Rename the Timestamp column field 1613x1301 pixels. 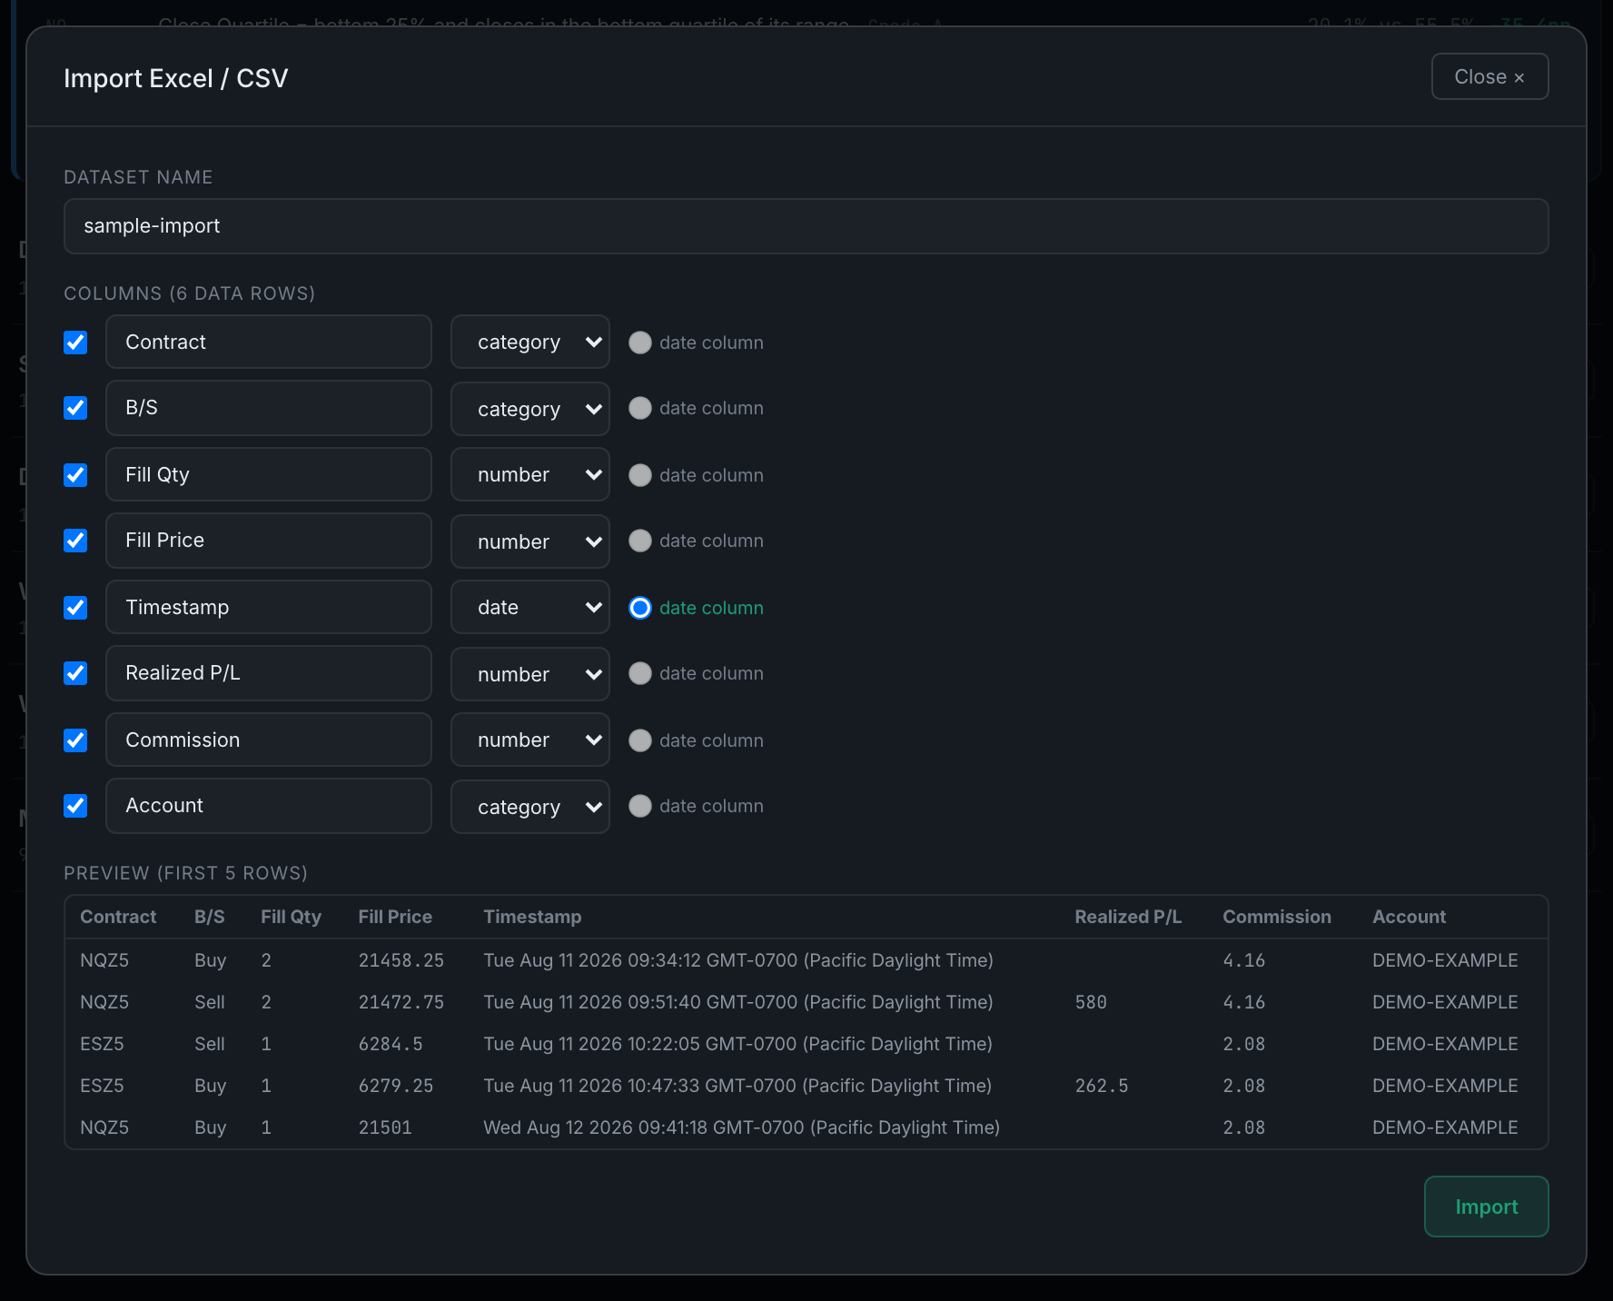click(x=269, y=607)
